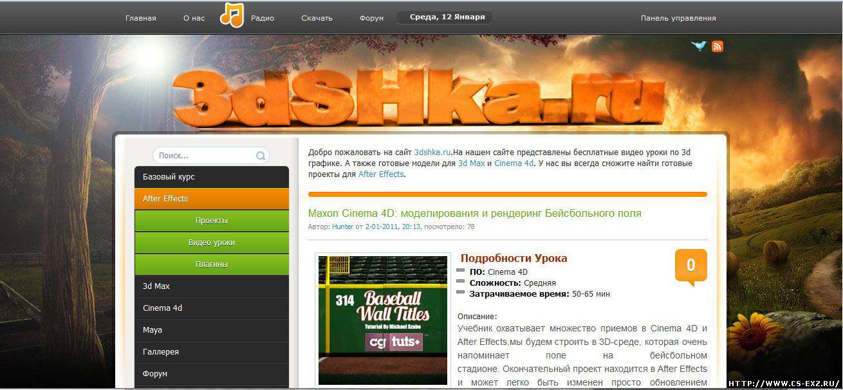Click the search magnifier icon
Viewport: 843px width, 390px height.
click(261, 156)
